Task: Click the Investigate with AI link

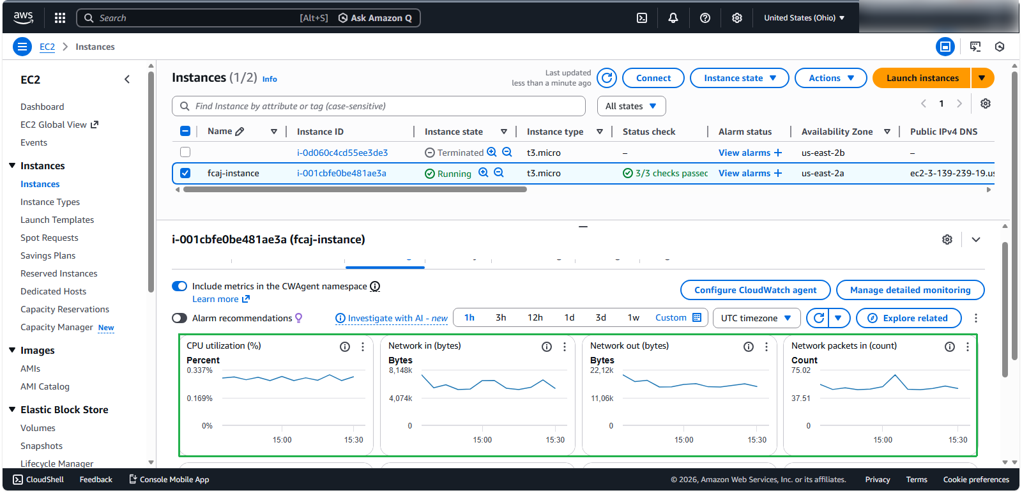Action: pos(391,318)
